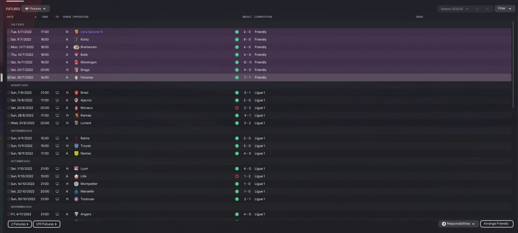Tick the selection circle beside the Lyon fixture
The image size is (518, 233).
pyautogui.click(x=9, y=169)
